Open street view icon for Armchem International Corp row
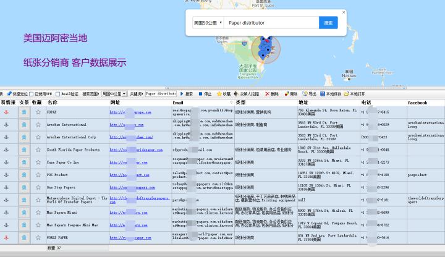This screenshot has width=445, height=257. (x=24, y=137)
